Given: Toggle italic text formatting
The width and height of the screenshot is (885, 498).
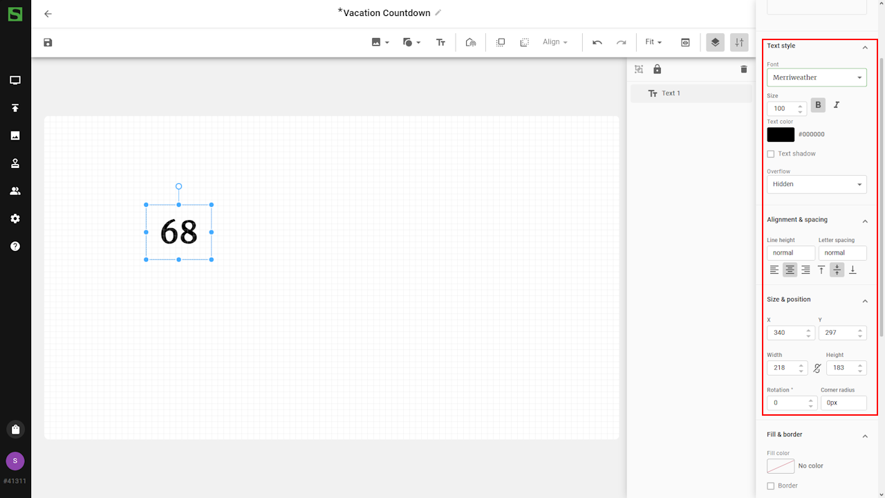Looking at the screenshot, I should pos(836,105).
